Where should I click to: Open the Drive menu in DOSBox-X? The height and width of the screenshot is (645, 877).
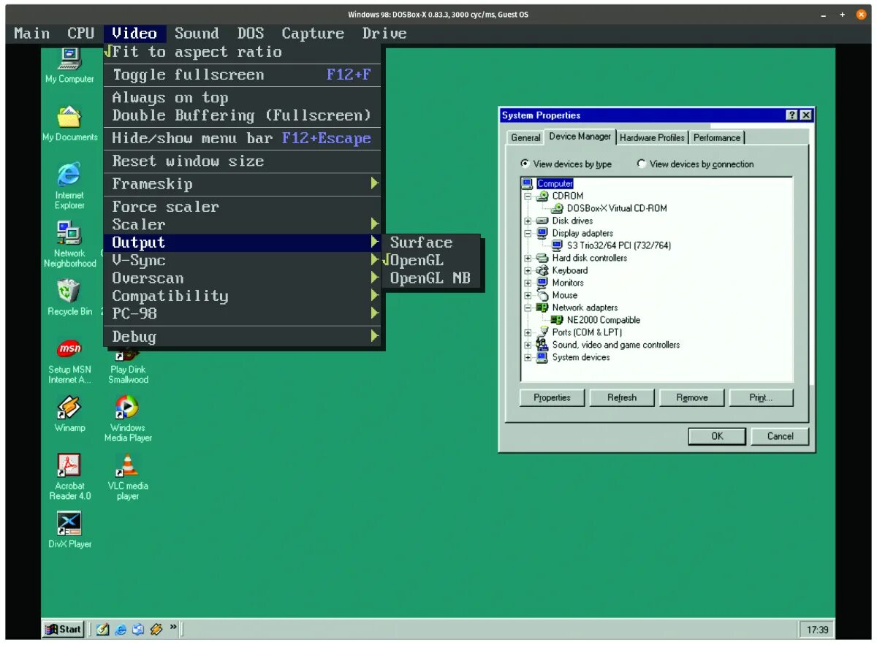click(384, 34)
